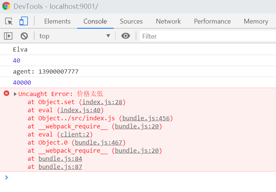Clear the console with the ban icon
The height and width of the screenshot is (192, 276).
tap(24, 36)
